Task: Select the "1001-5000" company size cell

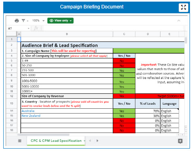Action: [67, 81]
